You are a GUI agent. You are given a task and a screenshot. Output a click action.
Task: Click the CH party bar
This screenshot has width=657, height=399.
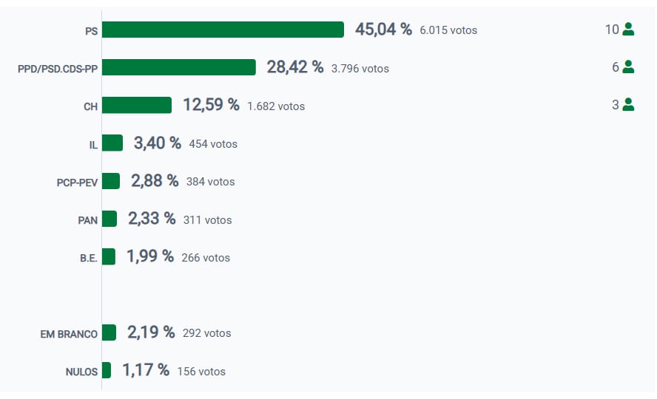[x=137, y=105]
